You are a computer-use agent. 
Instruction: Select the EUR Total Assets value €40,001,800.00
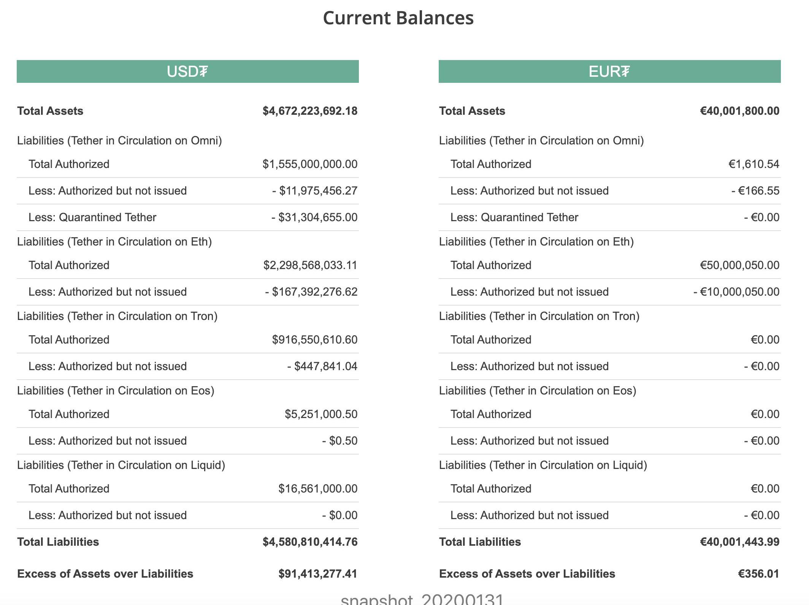(739, 111)
